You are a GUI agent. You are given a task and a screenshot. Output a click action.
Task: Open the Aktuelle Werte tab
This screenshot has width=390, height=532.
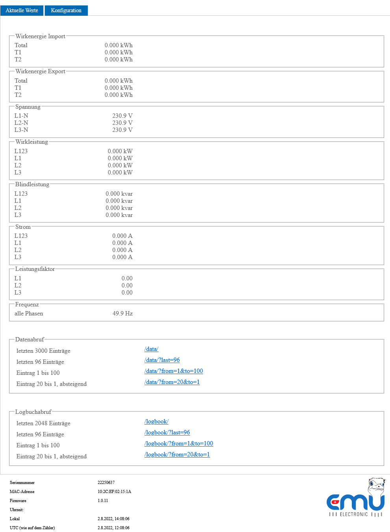click(x=22, y=10)
